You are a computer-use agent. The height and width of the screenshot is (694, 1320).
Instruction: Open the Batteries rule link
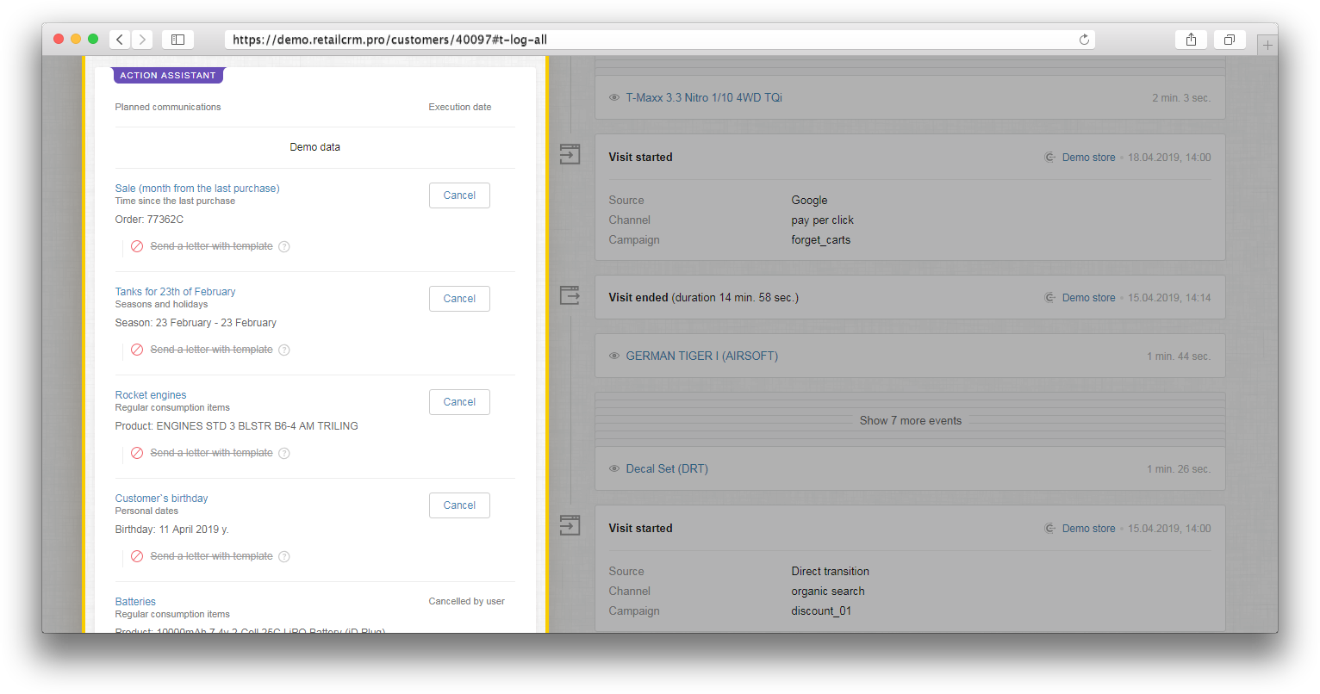135,602
